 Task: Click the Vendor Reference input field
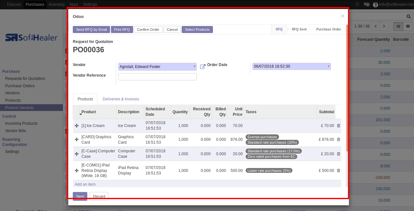[x=157, y=77]
